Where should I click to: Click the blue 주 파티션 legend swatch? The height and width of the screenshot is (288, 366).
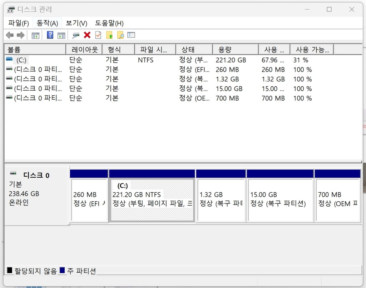pos(62,270)
